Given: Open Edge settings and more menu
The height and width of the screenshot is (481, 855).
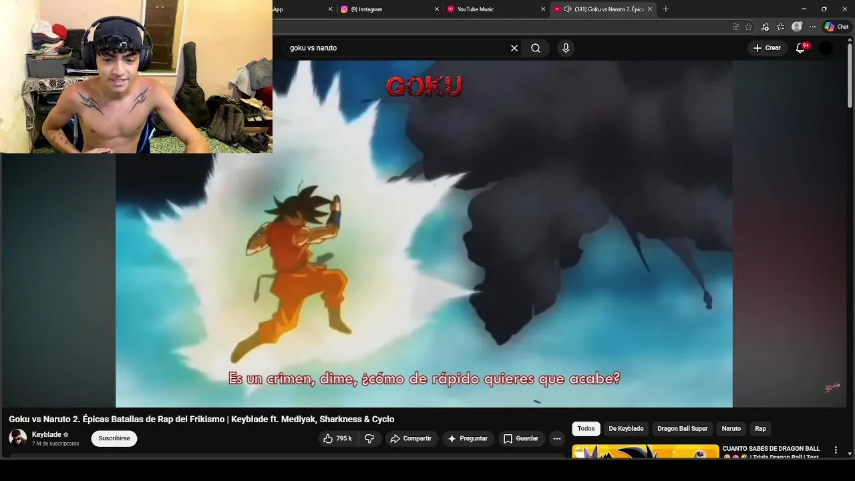Looking at the screenshot, I should pos(813,27).
